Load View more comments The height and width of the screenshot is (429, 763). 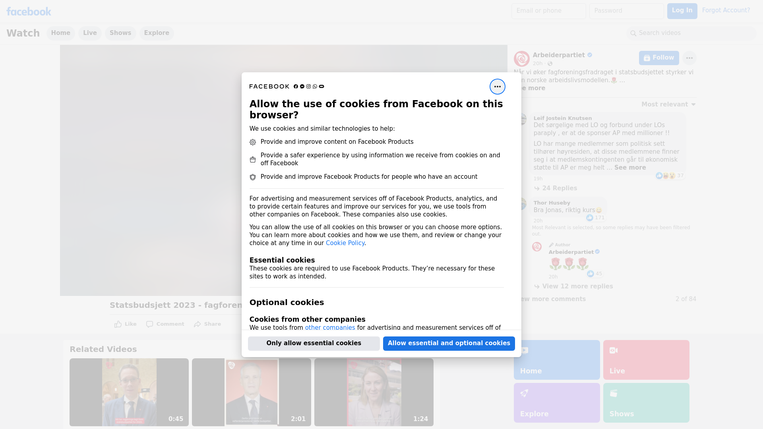tap(553, 299)
